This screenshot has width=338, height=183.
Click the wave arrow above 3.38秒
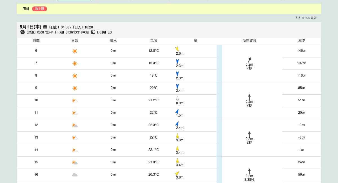click(249, 171)
